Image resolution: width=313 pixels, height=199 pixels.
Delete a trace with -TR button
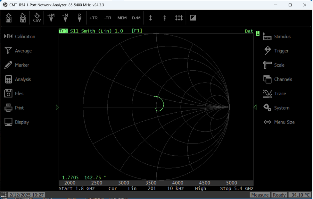click(108, 18)
